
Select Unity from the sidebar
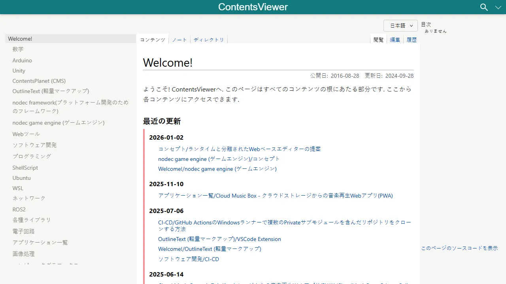[x=19, y=71]
